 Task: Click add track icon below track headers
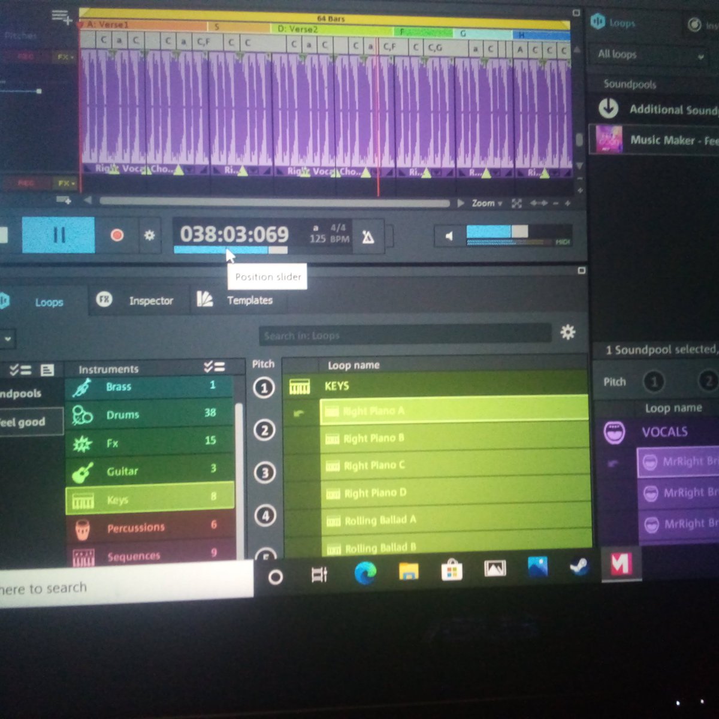(x=64, y=200)
